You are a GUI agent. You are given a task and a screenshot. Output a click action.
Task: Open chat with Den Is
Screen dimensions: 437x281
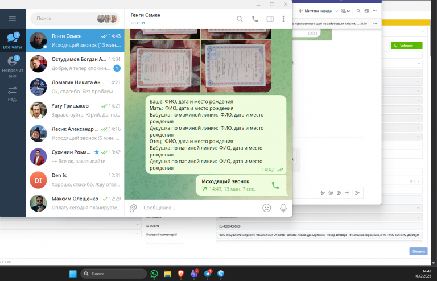75,180
